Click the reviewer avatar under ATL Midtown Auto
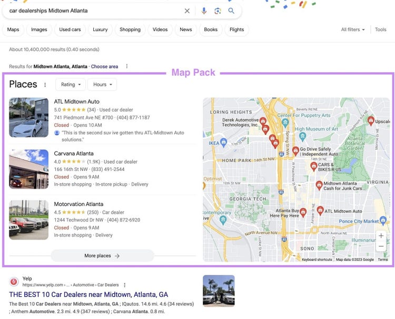 click(x=57, y=133)
